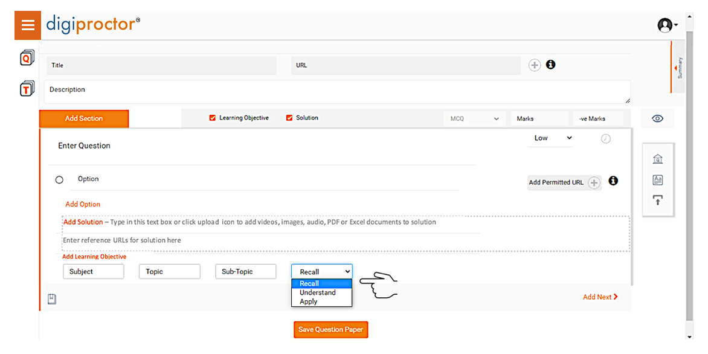Click the Save Question Paper button

(331, 330)
